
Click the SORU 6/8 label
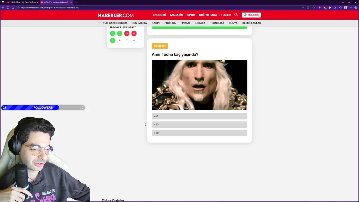[x=160, y=46]
